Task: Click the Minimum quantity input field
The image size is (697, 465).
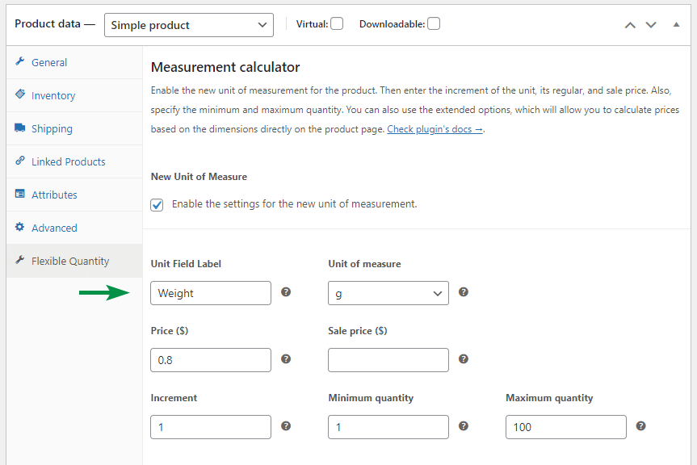Action: (x=388, y=427)
